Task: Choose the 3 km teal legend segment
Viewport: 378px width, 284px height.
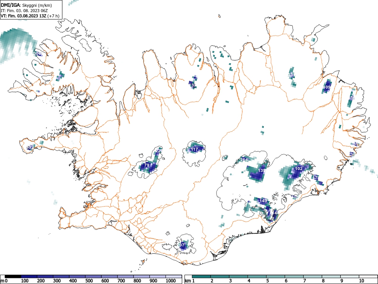Action: (239, 276)
